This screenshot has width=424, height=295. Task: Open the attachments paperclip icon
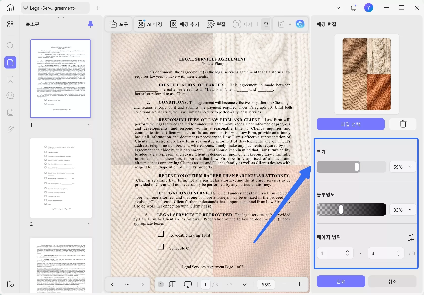pos(10,129)
